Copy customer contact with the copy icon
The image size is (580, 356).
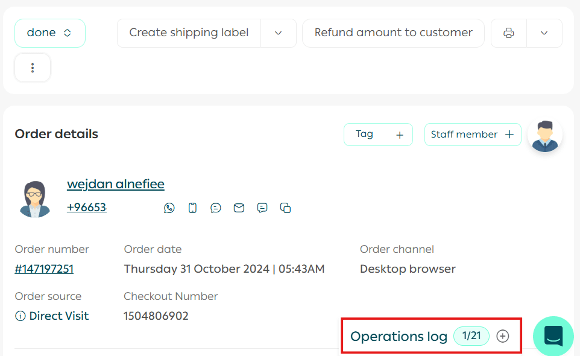pos(286,208)
